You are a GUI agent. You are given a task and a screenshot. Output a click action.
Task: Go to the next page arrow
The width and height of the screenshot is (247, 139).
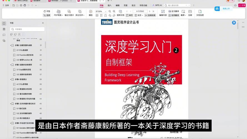(149, 11)
